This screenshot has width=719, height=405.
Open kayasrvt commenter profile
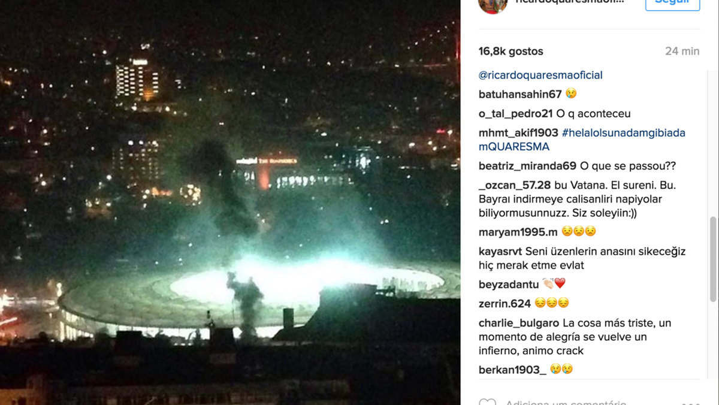[500, 251]
